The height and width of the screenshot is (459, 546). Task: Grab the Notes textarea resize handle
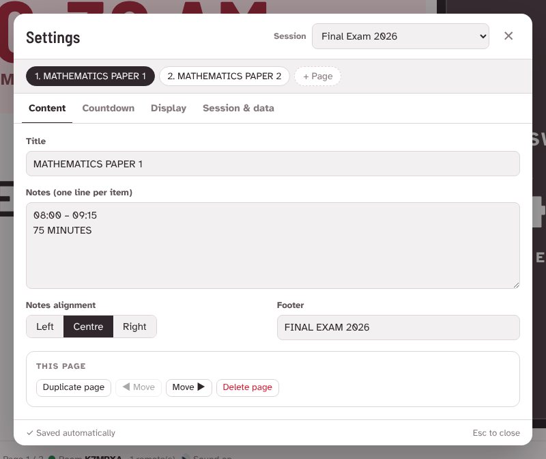[x=516, y=285]
